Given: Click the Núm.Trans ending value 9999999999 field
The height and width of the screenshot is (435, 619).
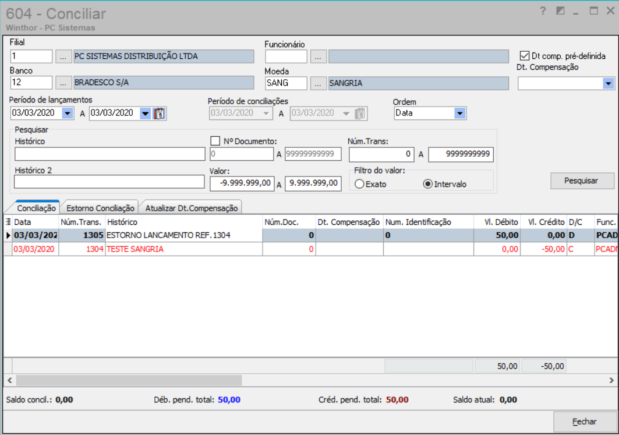Looking at the screenshot, I should tap(461, 154).
